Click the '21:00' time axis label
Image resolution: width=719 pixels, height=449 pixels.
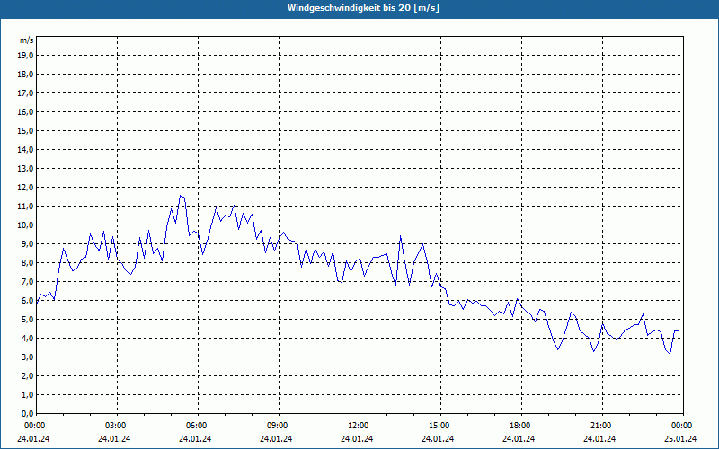coord(601,426)
